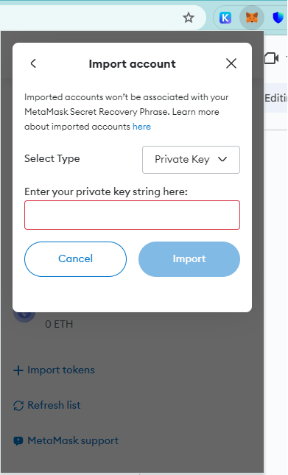Viewport: 288px width, 475px height.
Task: Open the 'here' imported accounts link
Action: coord(141,127)
